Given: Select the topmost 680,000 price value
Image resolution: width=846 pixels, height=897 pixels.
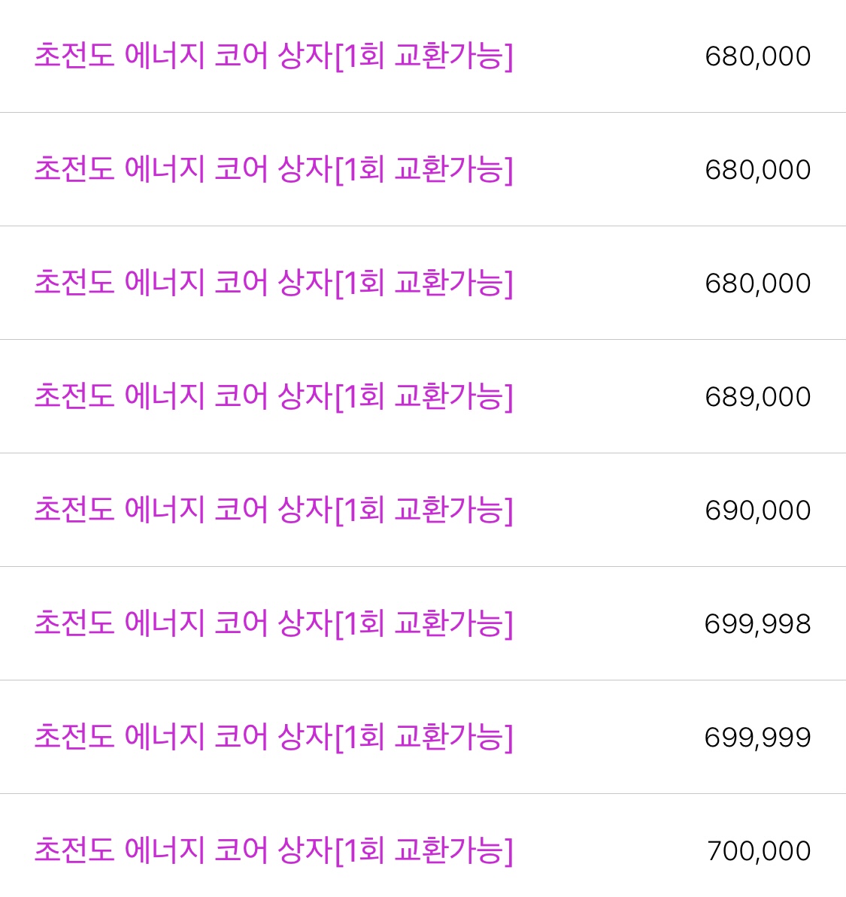Looking at the screenshot, I should (757, 56).
